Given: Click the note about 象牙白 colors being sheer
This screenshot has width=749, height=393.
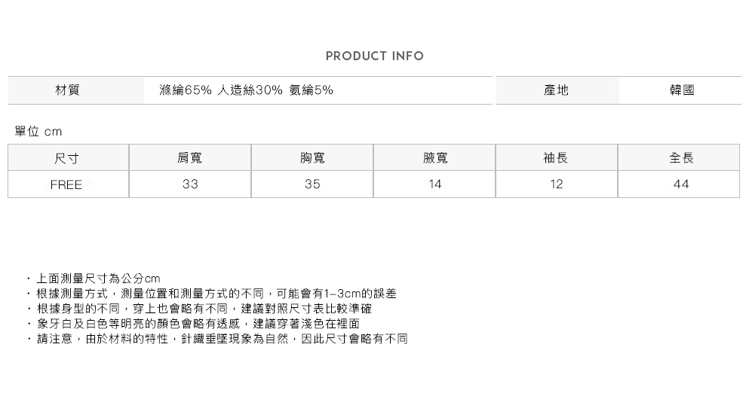Looking at the screenshot, I should (x=198, y=324).
